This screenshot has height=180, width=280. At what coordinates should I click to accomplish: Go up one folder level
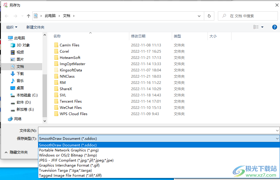(x=29, y=16)
